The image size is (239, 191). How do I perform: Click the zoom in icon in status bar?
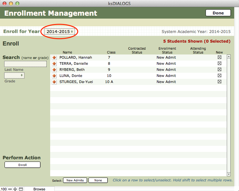click(x=15, y=189)
